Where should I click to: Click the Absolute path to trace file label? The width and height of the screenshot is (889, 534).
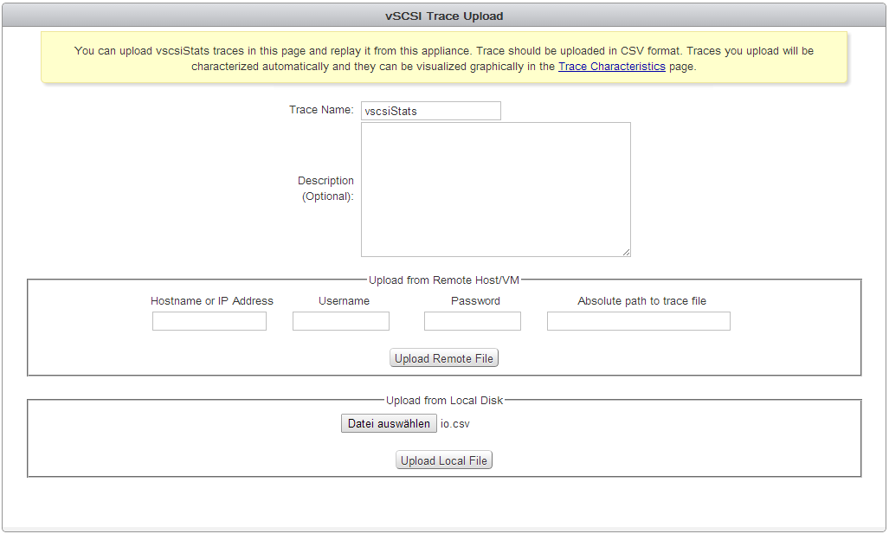click(x=641, y=301)
